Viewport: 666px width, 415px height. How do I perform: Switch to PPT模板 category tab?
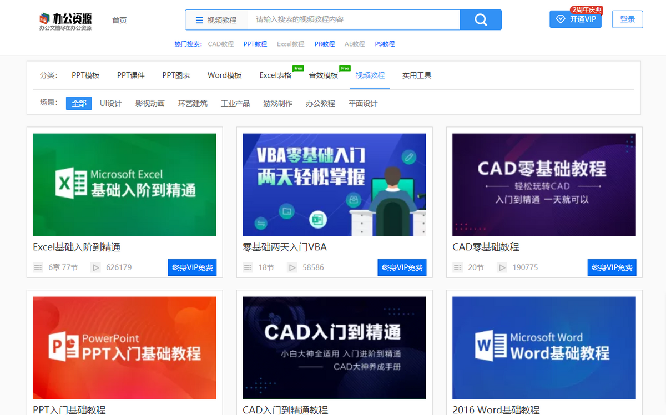tap(85, 75)
